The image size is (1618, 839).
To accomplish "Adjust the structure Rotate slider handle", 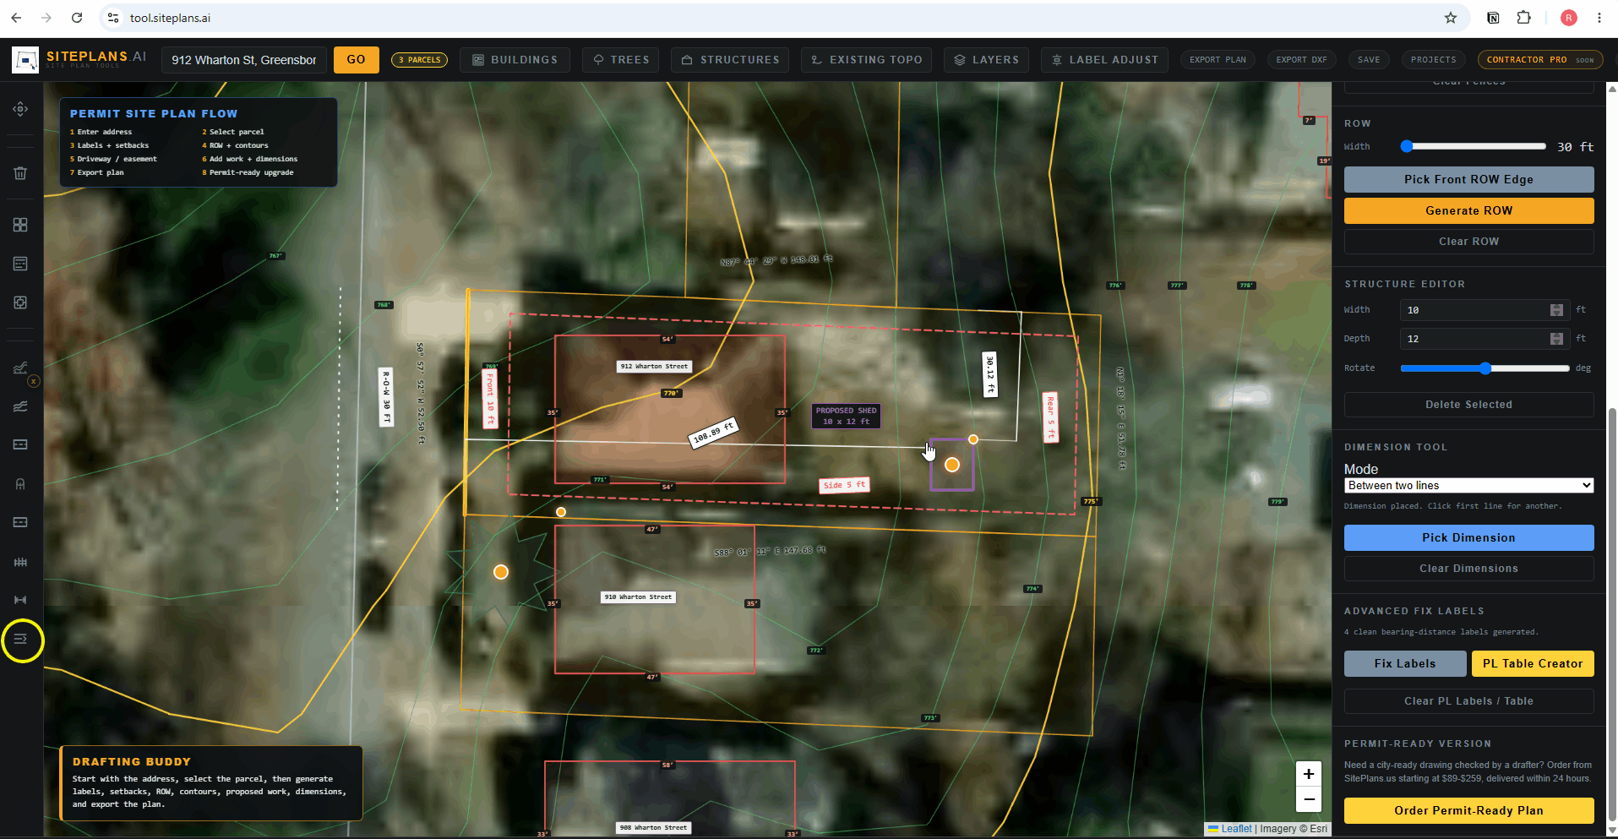I will [x=1485, y=368].
